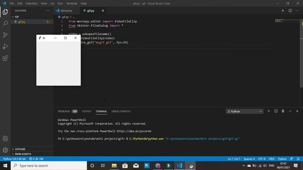
Task: Open the notifications bell in status bar
Action: coord(298,159)
